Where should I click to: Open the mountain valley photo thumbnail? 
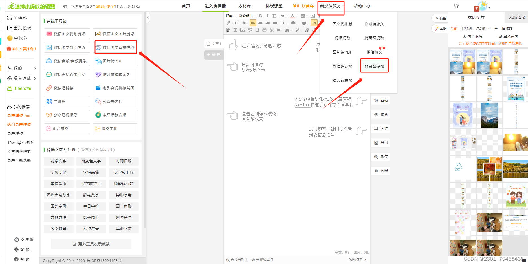(x=489, y=115)
